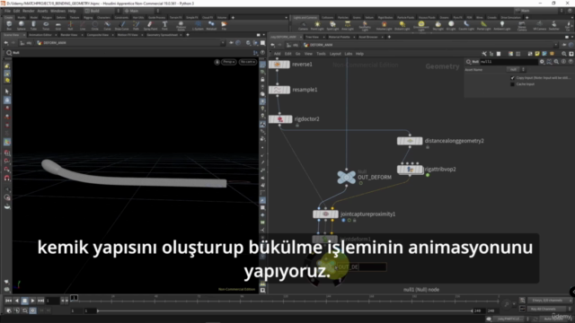575x323 pixels.
Task: Select the Tube shelf tool
Action: click(33, 25)
